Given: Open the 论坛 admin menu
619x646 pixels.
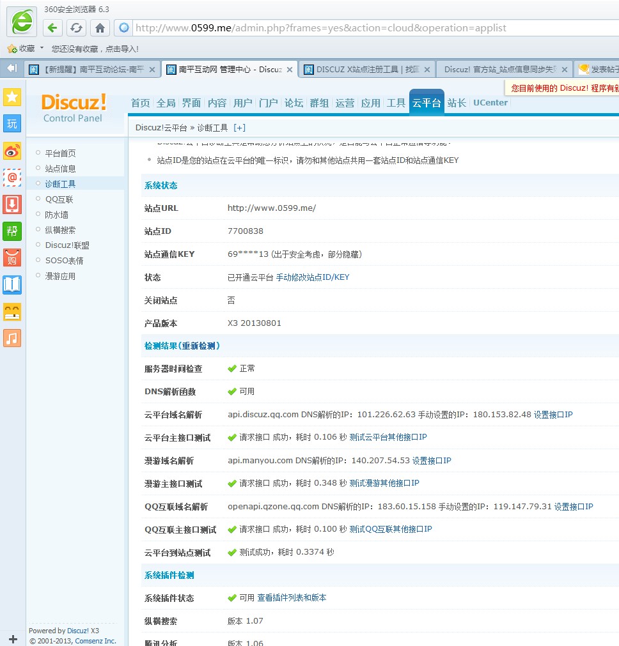Looking at the screenshot, I should [x=294, y=103].
